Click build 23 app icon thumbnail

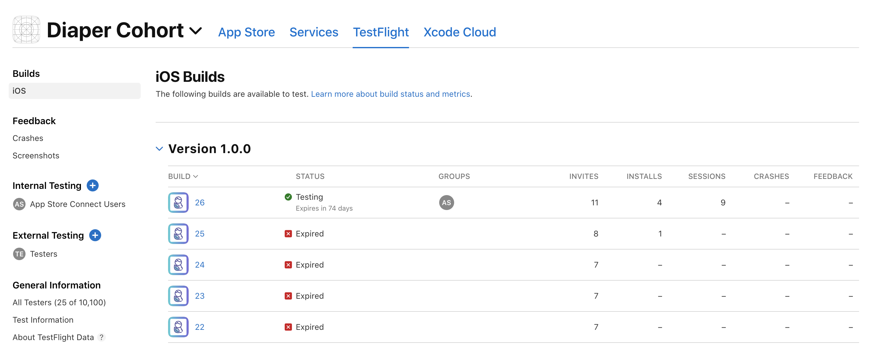coord(178,296)
